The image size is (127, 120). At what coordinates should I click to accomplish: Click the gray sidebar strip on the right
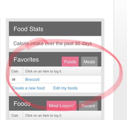[x=120, y=60]
